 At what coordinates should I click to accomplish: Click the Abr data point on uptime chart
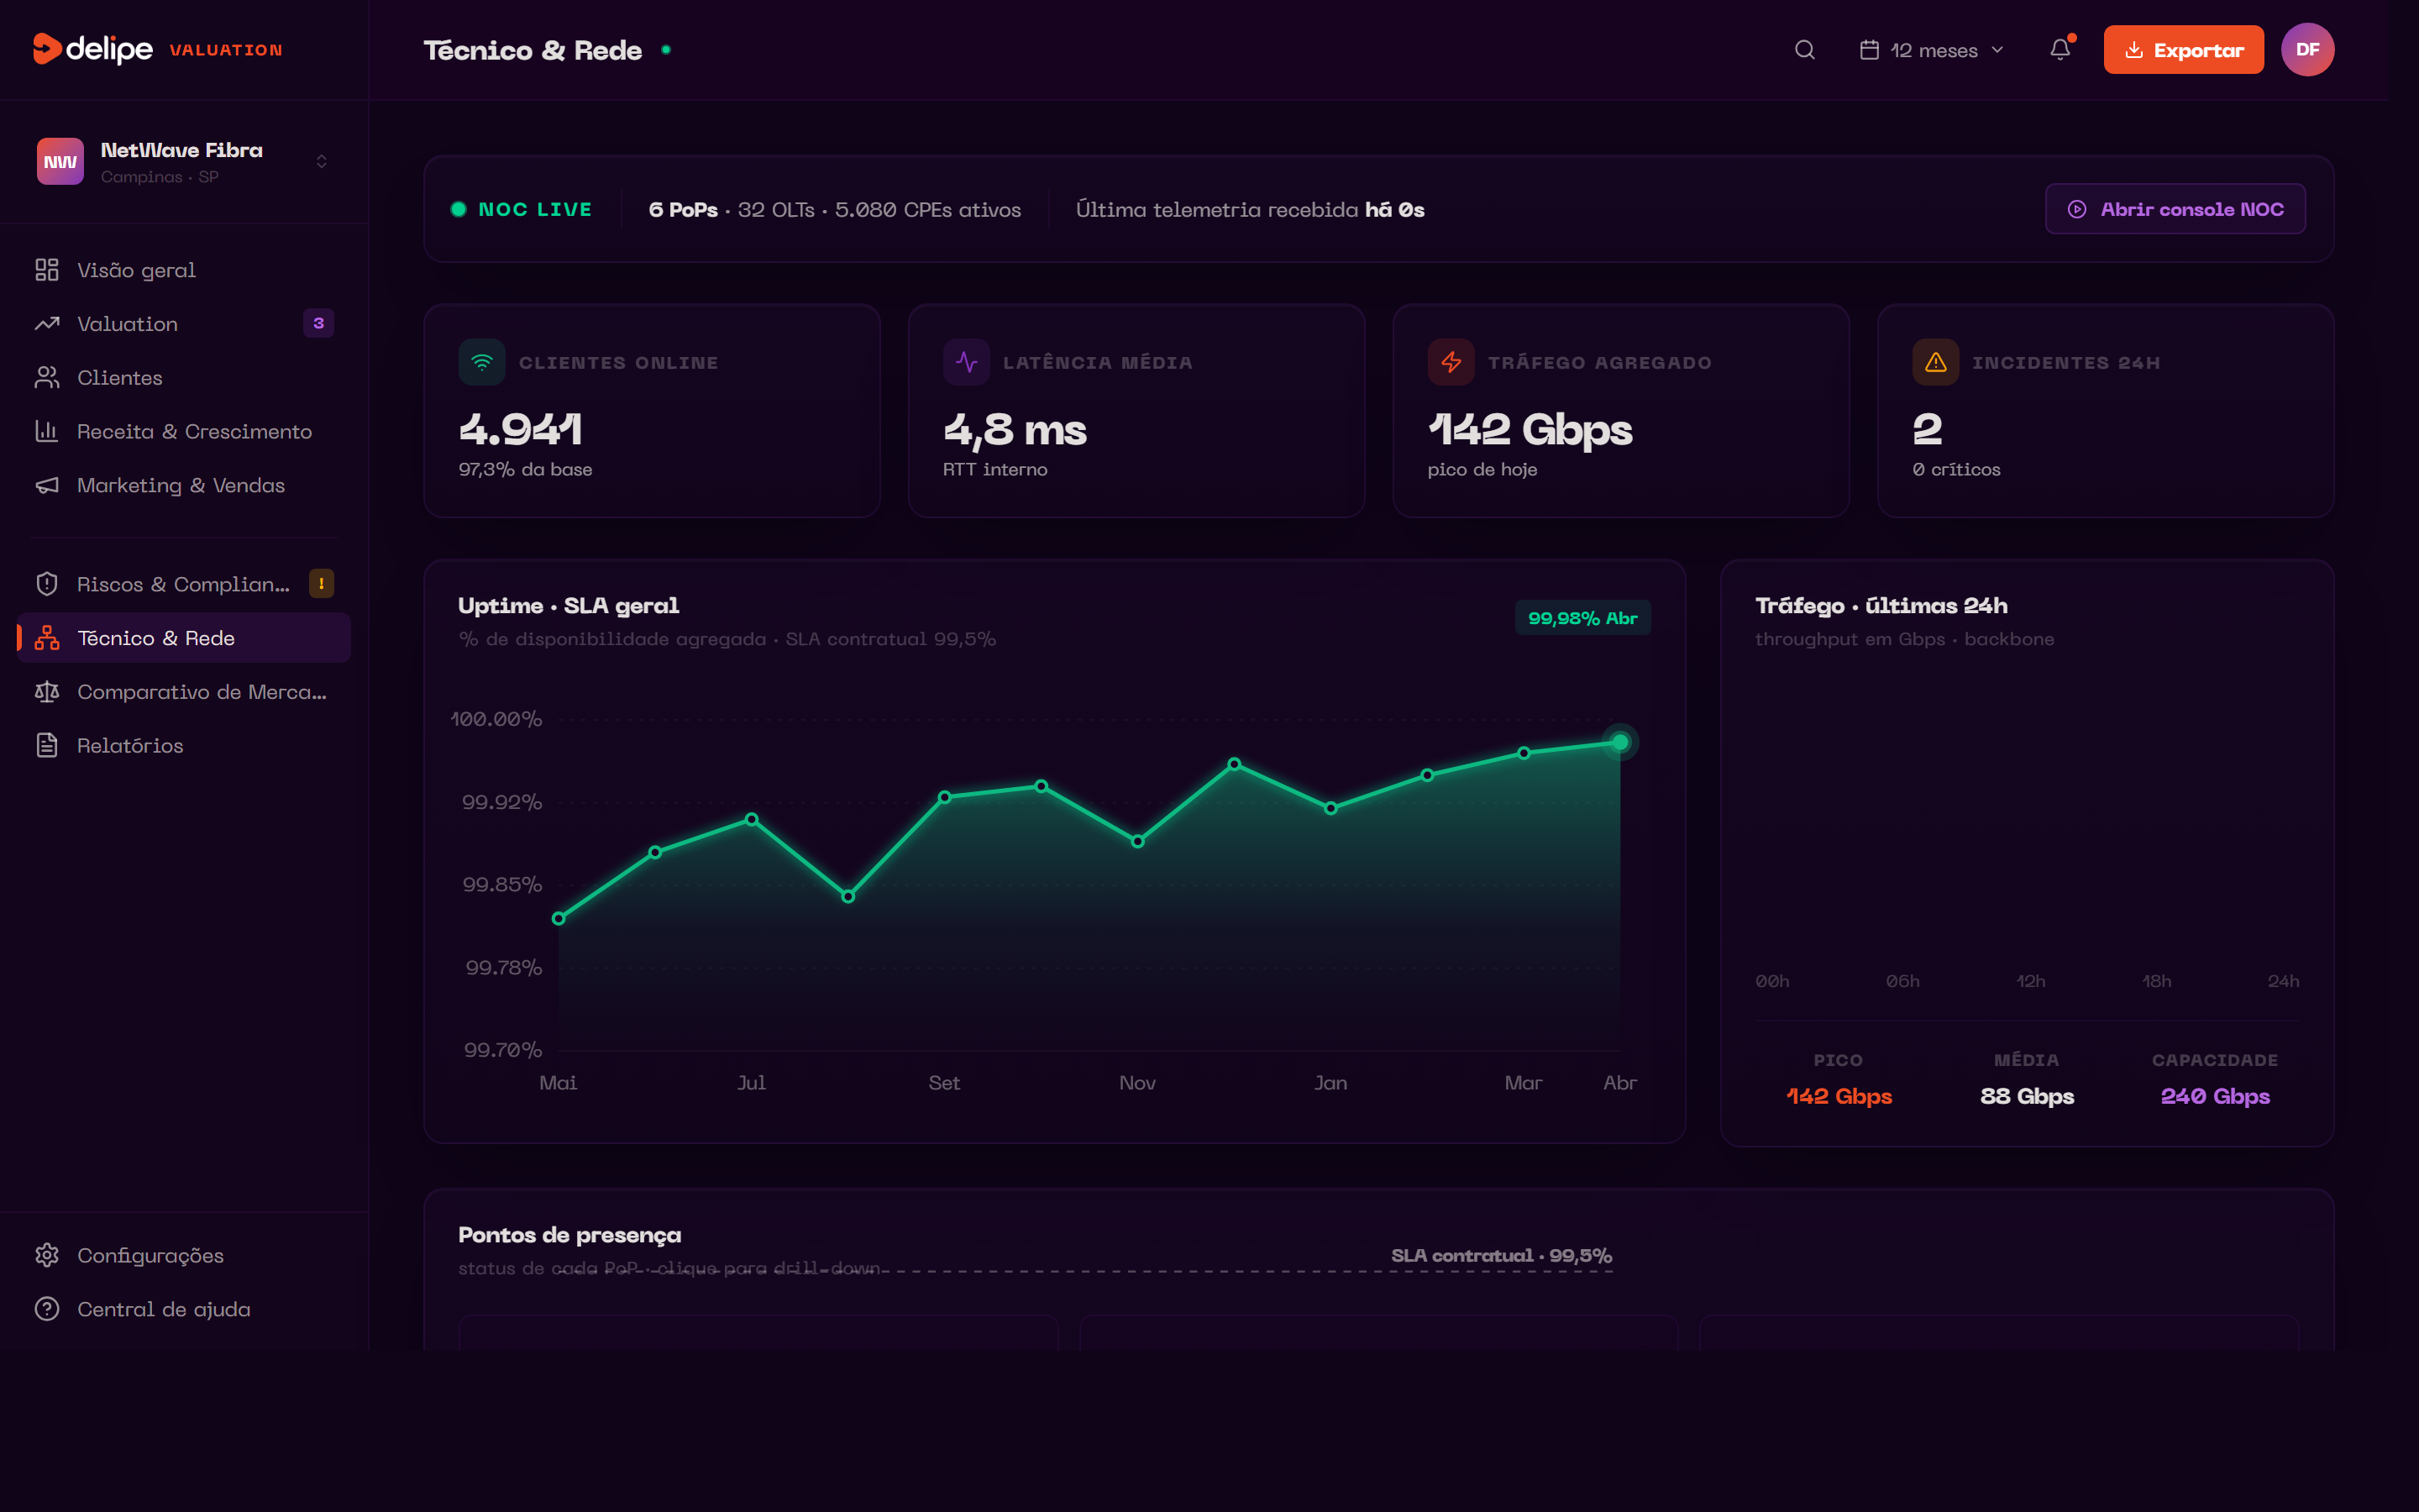(x=1619, y=742)
